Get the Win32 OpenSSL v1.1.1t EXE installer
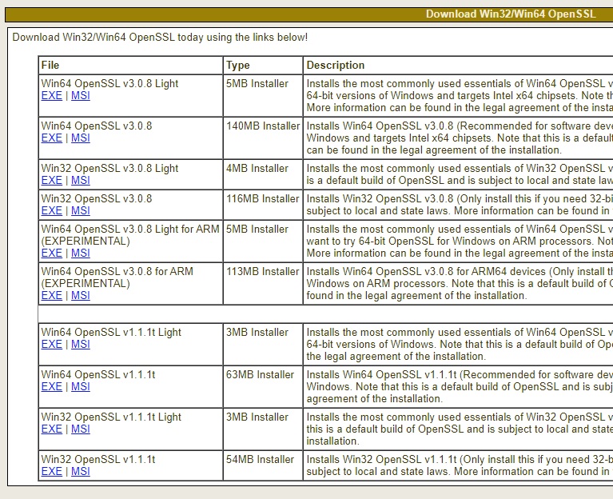 tap(51, 472)
